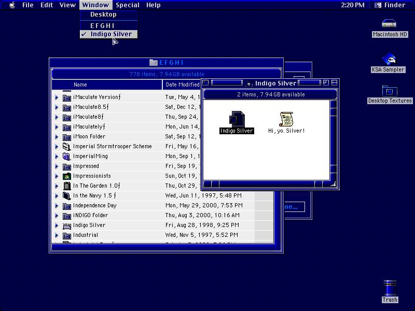Open the File menu
The height and width of the screenshot is (311, 415).
28,5
